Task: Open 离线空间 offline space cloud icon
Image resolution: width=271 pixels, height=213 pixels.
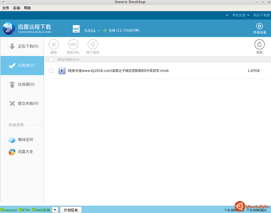Action: [x=12, y=140]
